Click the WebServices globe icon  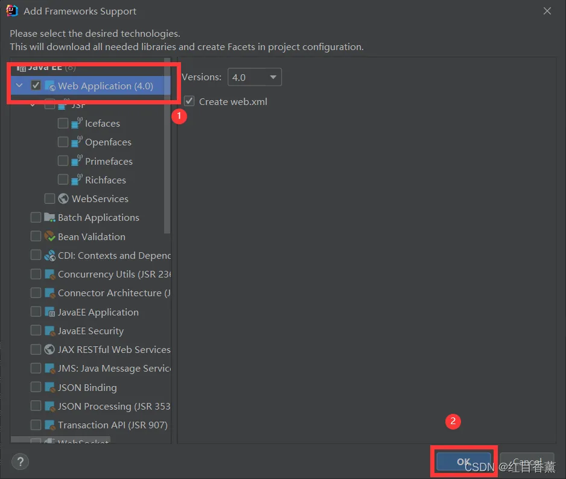63,198
